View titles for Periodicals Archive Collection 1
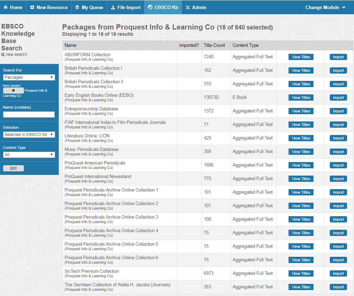The width and height of the screenshot is (354, 296). coord(301,193)
